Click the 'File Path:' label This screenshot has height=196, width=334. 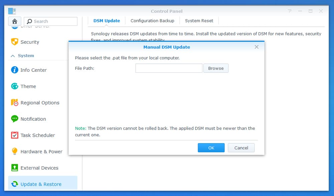pos(85,68)
